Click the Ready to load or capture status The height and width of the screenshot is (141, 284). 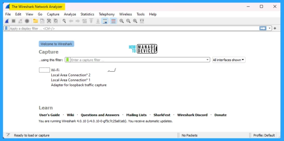click(32, 135)
